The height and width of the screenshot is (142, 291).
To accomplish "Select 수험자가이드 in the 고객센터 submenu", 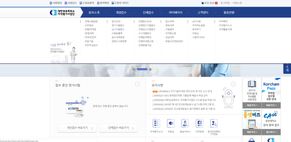I will (x=199, y=37).
